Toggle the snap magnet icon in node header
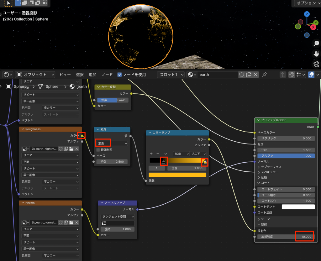The image size is (321, 261). [x=291, y=75]
